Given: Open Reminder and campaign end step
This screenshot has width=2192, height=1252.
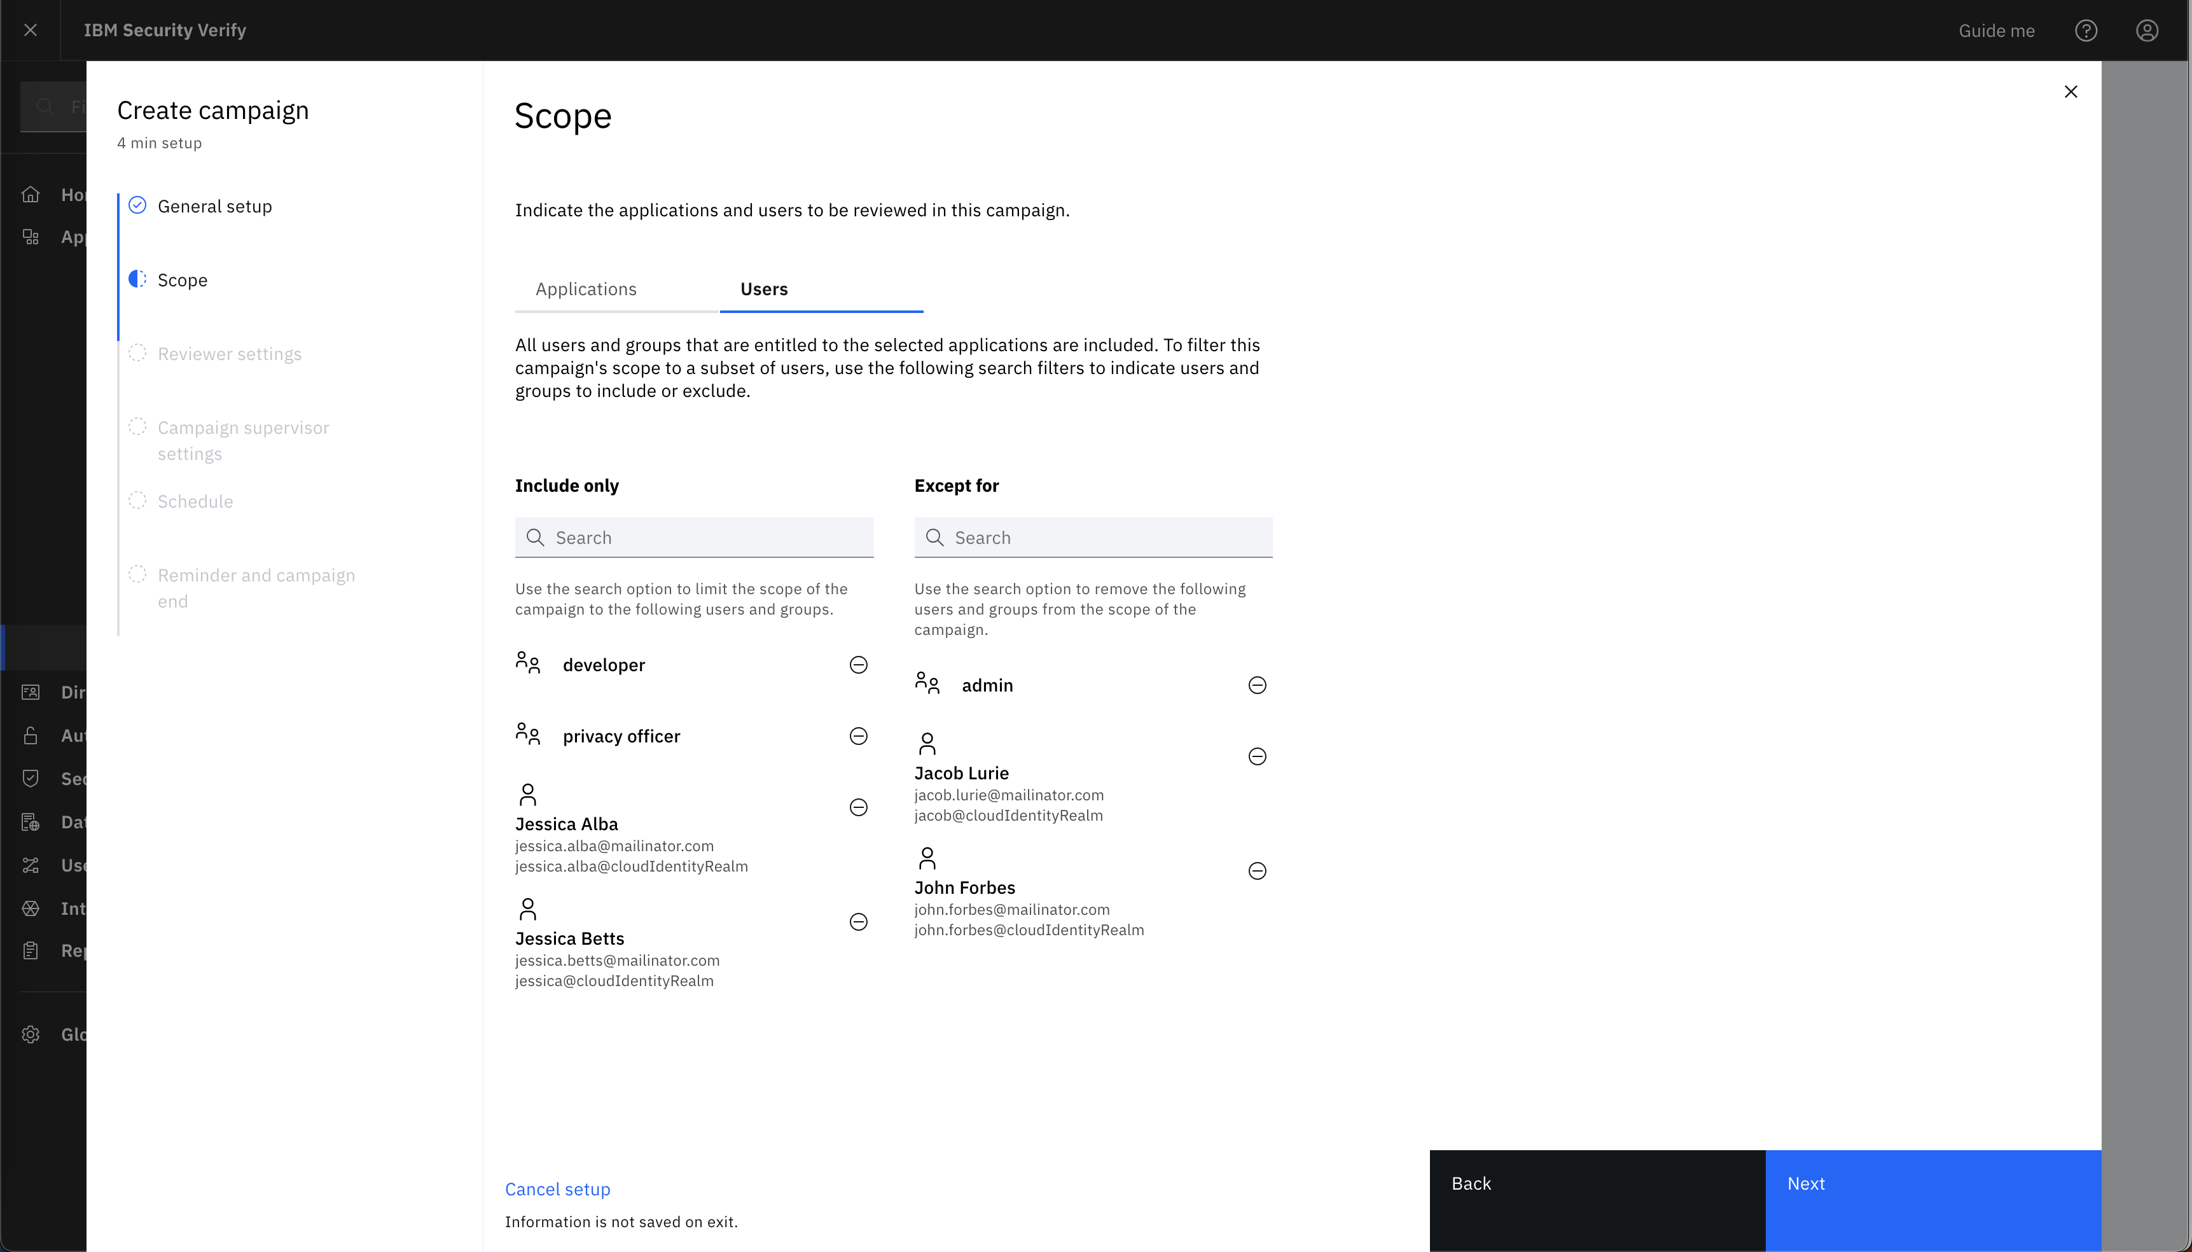Looking at the screenshot, I should click(256, 588).
